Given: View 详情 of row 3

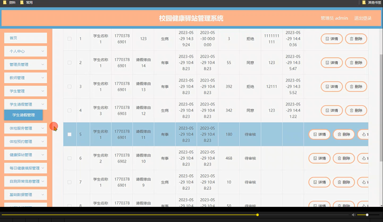Looking at the screenshot, I should point(332,87).
